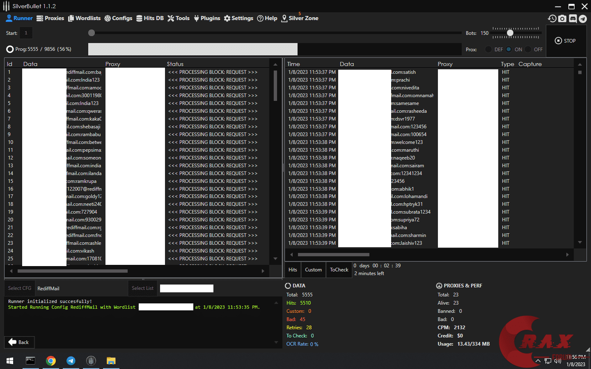The width and height of the screenshot is (591, 369).
Task: Click the Telegram paper-plane icon in header
Action: coord(583,18)
